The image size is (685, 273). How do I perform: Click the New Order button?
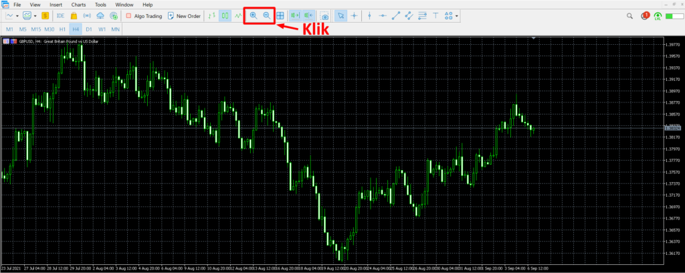click(184, 15)
